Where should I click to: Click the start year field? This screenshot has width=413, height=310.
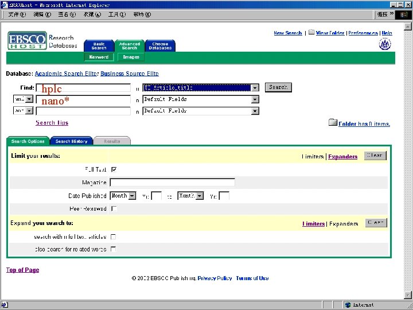click(x=157, y=196)
